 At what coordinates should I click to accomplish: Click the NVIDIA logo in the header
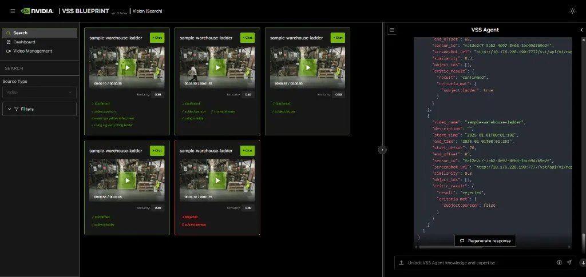[x=37, y=11]
